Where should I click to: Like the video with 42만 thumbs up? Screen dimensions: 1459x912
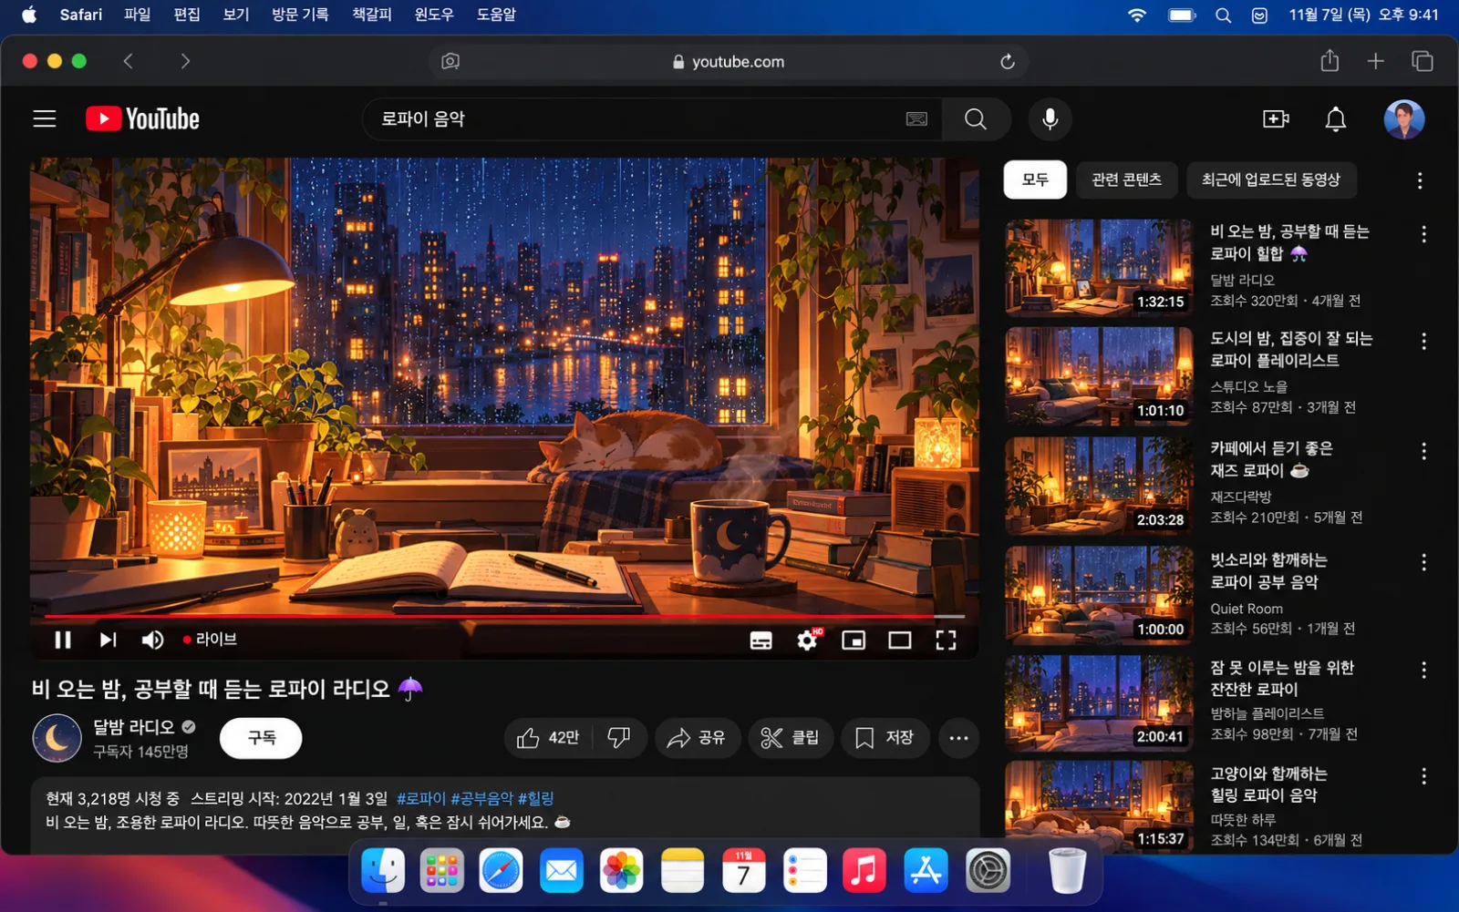click(x=548, y=738)
